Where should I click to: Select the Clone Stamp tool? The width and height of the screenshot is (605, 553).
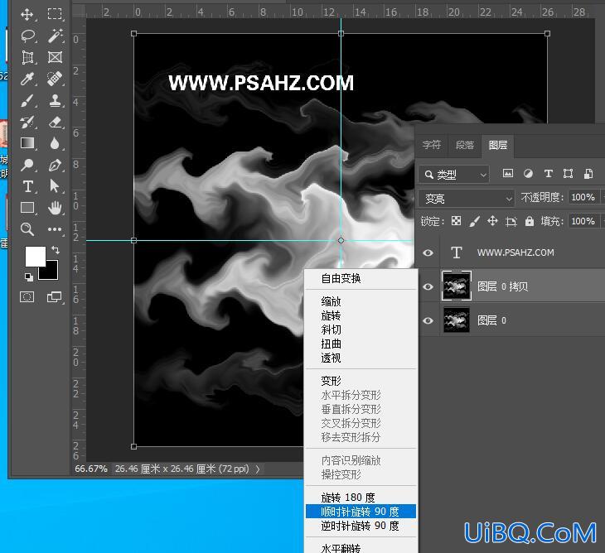coord(56,100)
